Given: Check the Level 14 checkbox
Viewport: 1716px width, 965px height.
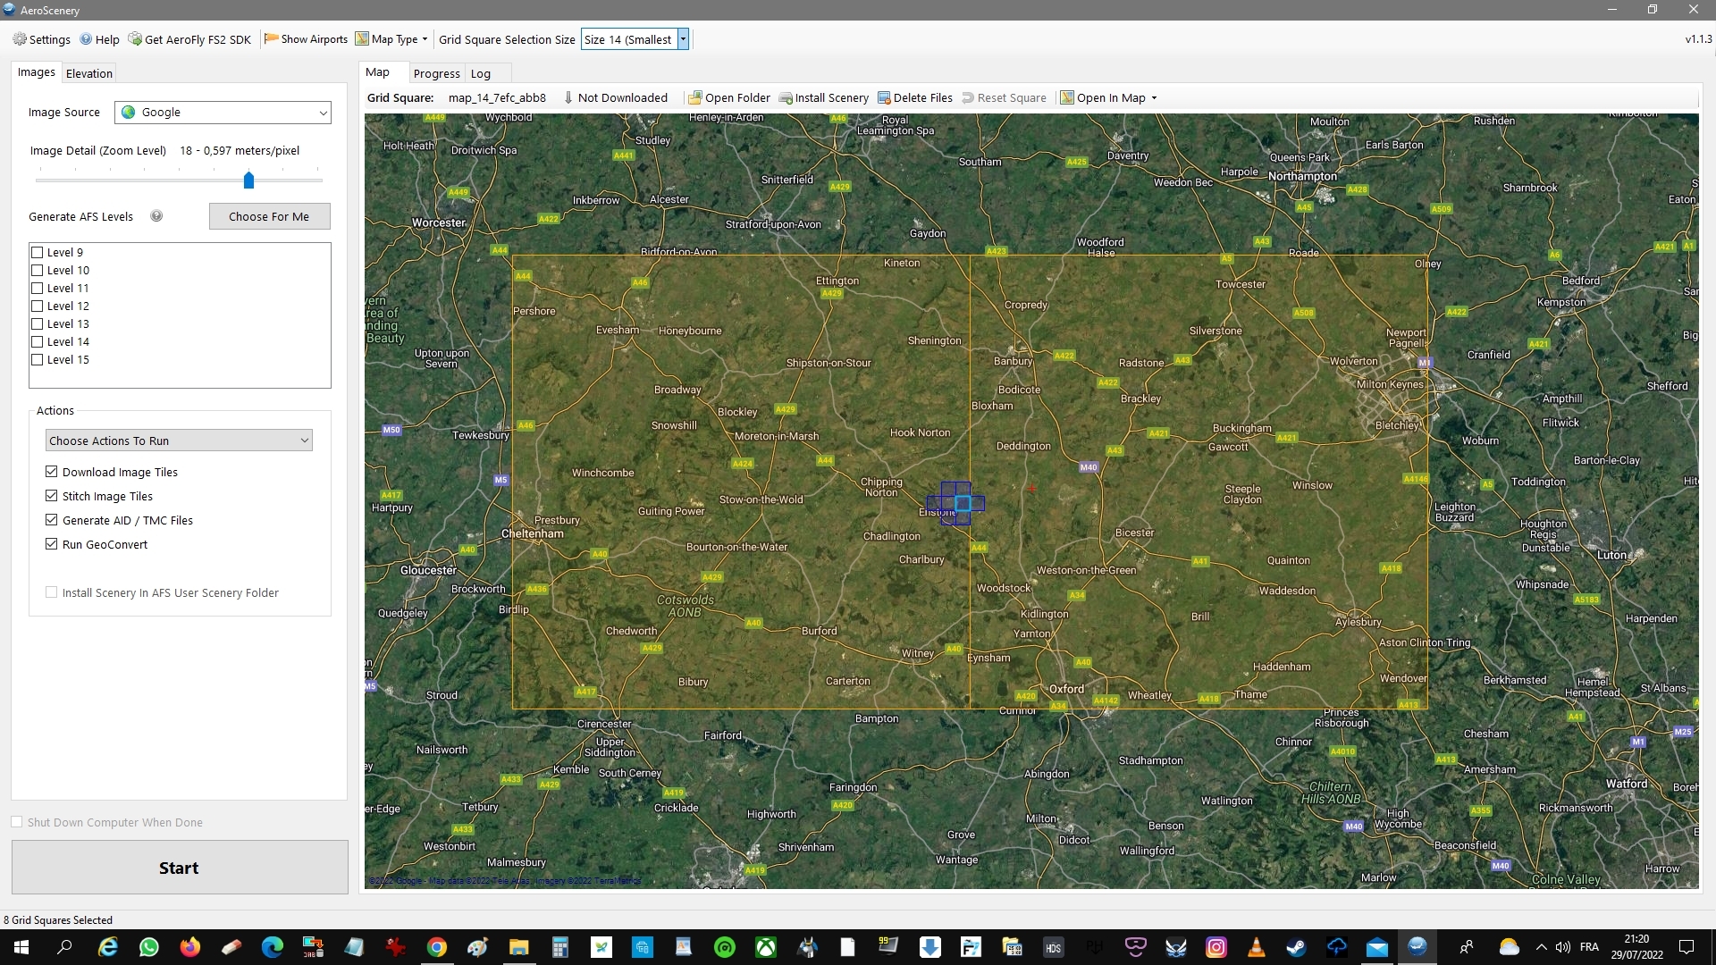Looking at the screenshot, I should pos(38,342).
